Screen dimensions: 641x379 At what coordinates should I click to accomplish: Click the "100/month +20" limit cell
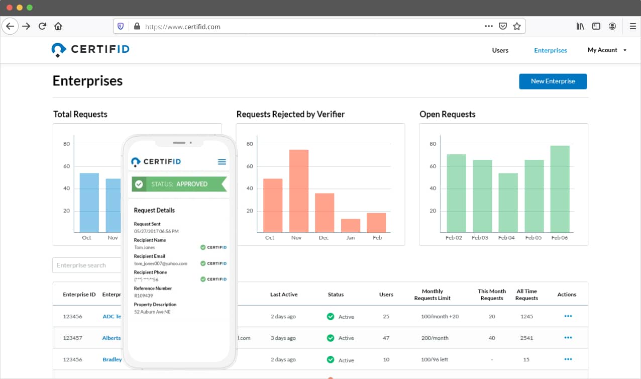click(440, 317)
